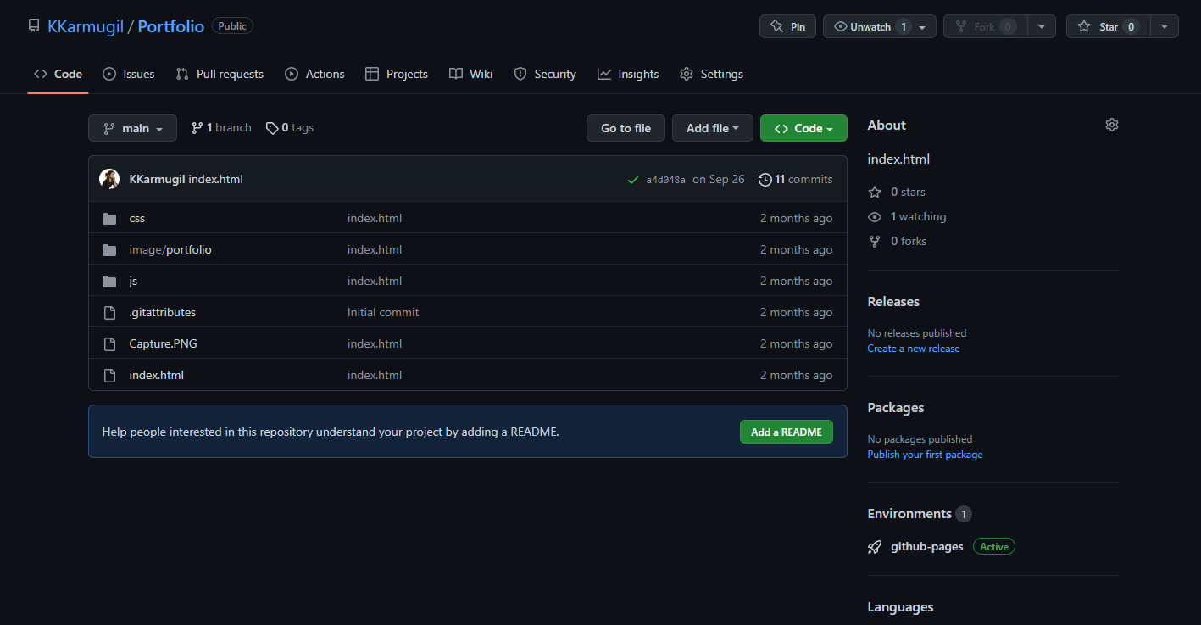View the 11 commits history link

click(795, 180)
